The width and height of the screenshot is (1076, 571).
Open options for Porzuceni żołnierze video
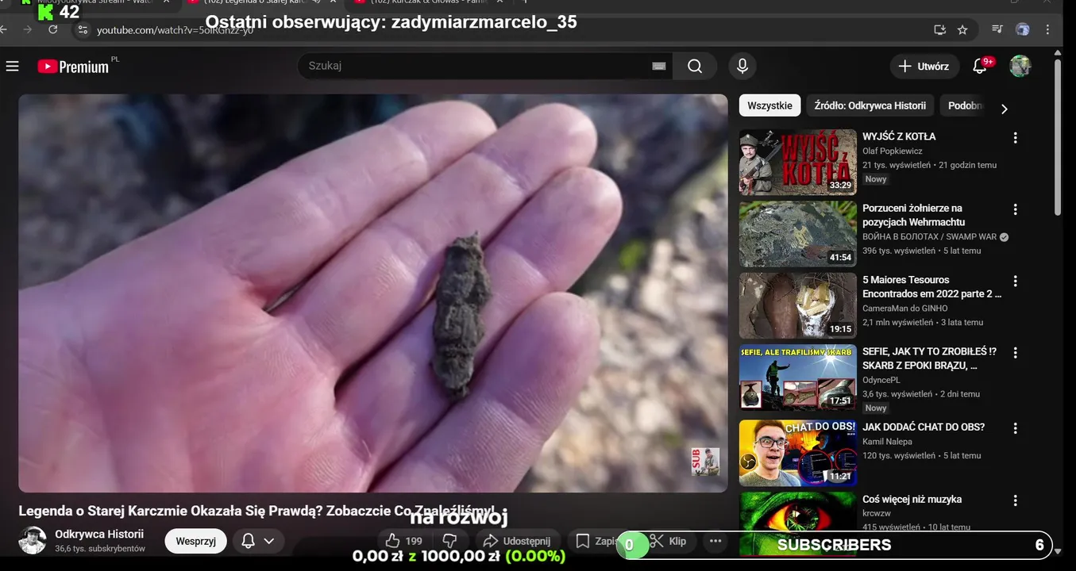point(1015,209)
